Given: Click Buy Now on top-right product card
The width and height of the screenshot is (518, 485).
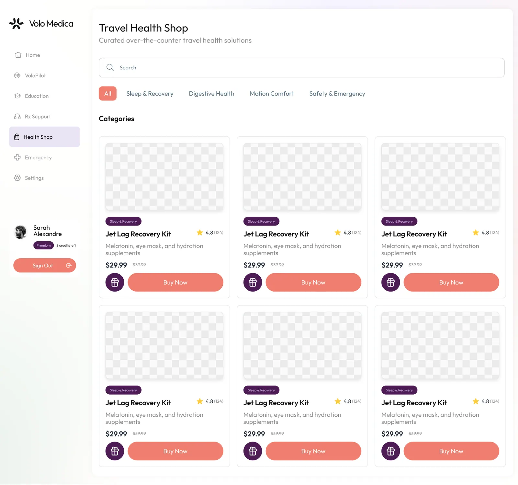Looking at the screenshot, I should tap(451, 282).
